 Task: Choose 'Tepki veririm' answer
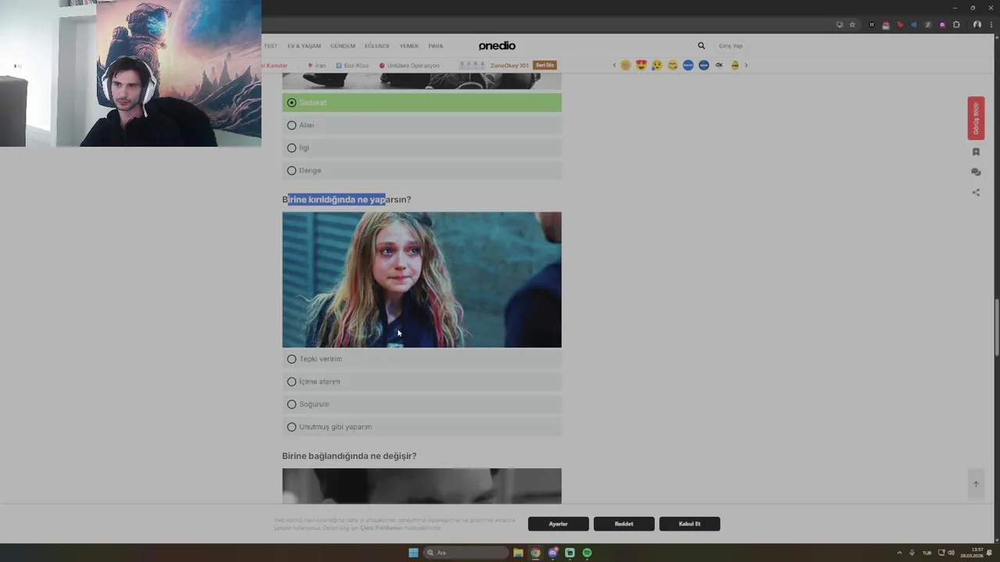pyautogui.click(x=422, y=359)
